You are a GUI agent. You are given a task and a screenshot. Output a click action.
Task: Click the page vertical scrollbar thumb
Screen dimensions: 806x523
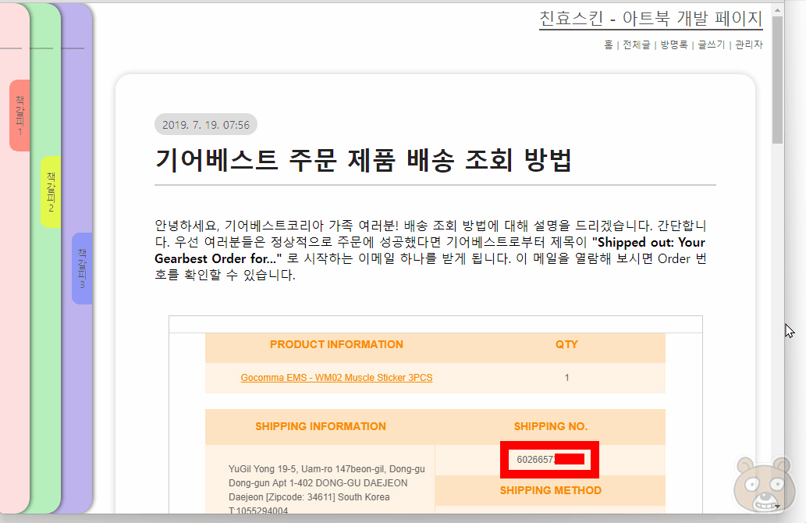pyautogui.click(x=778, y=80)
